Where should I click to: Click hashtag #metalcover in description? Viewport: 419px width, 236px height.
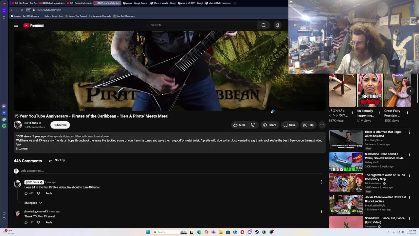click(102, 136)
